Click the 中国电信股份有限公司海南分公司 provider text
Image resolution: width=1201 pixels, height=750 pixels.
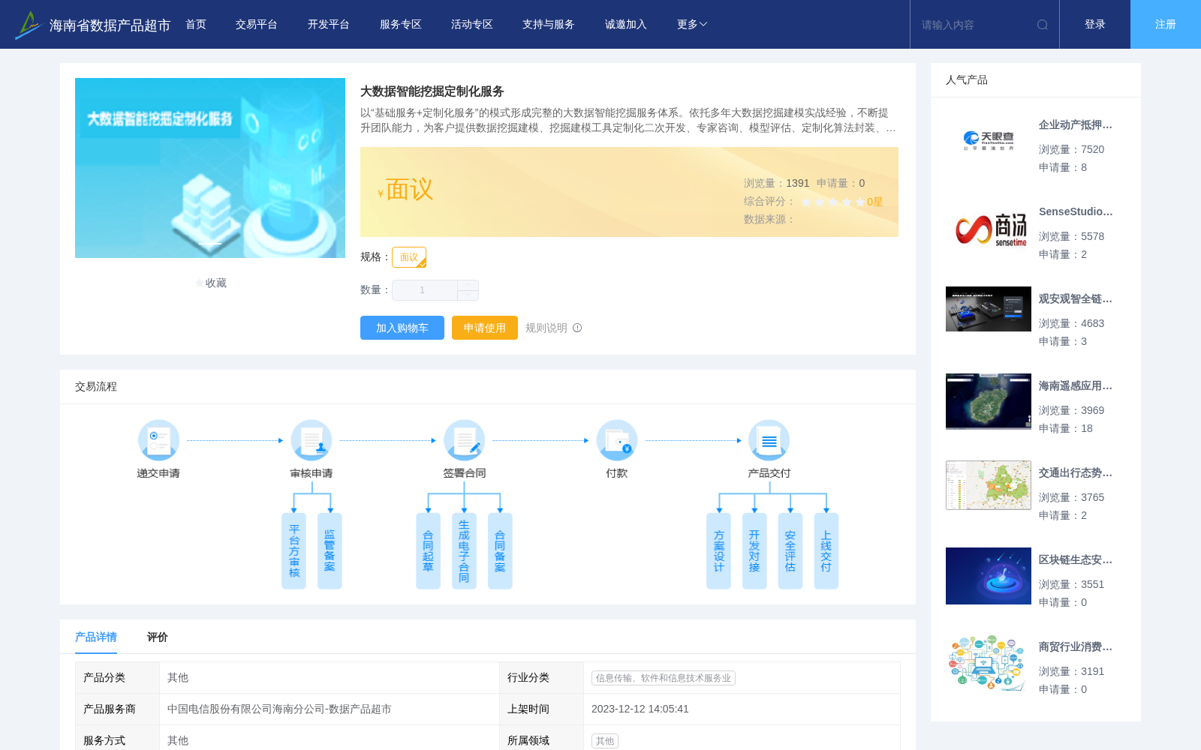[x=279, y=709]
